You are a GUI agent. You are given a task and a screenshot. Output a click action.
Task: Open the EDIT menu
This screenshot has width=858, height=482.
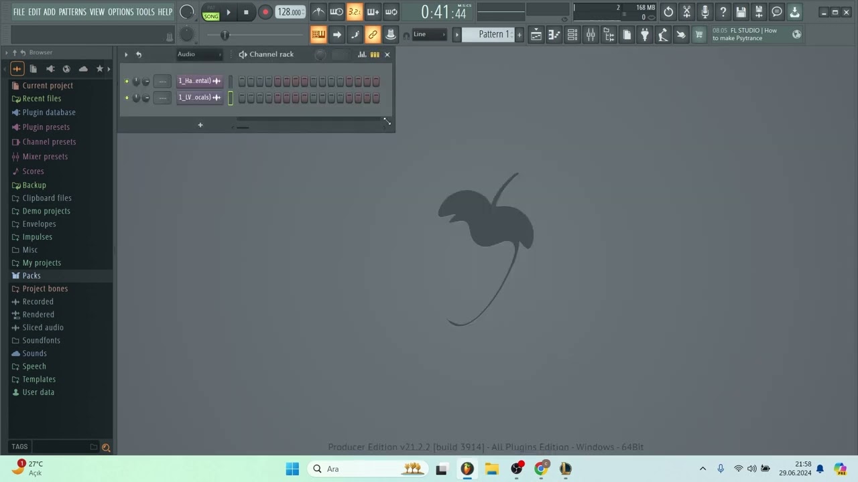coord(34,12)
